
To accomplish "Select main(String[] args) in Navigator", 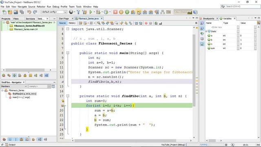I will pos(21,97).
